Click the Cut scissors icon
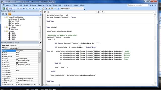161x90 pixels. [x=15, y=9]
